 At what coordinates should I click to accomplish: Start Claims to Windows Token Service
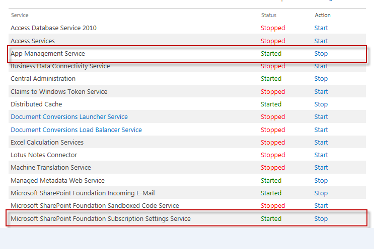pyautogui.click(x=321, y=91)
